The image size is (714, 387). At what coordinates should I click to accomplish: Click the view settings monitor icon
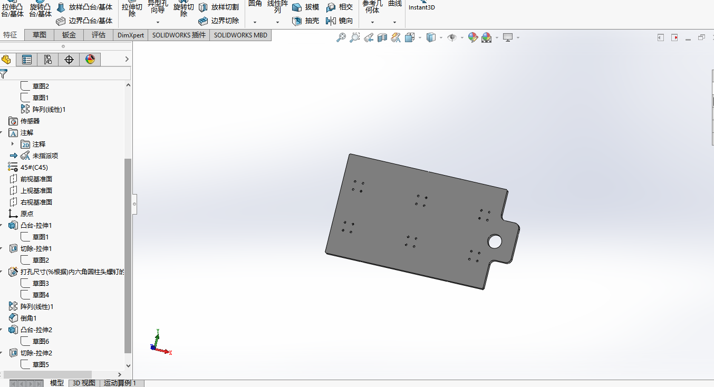508,37
